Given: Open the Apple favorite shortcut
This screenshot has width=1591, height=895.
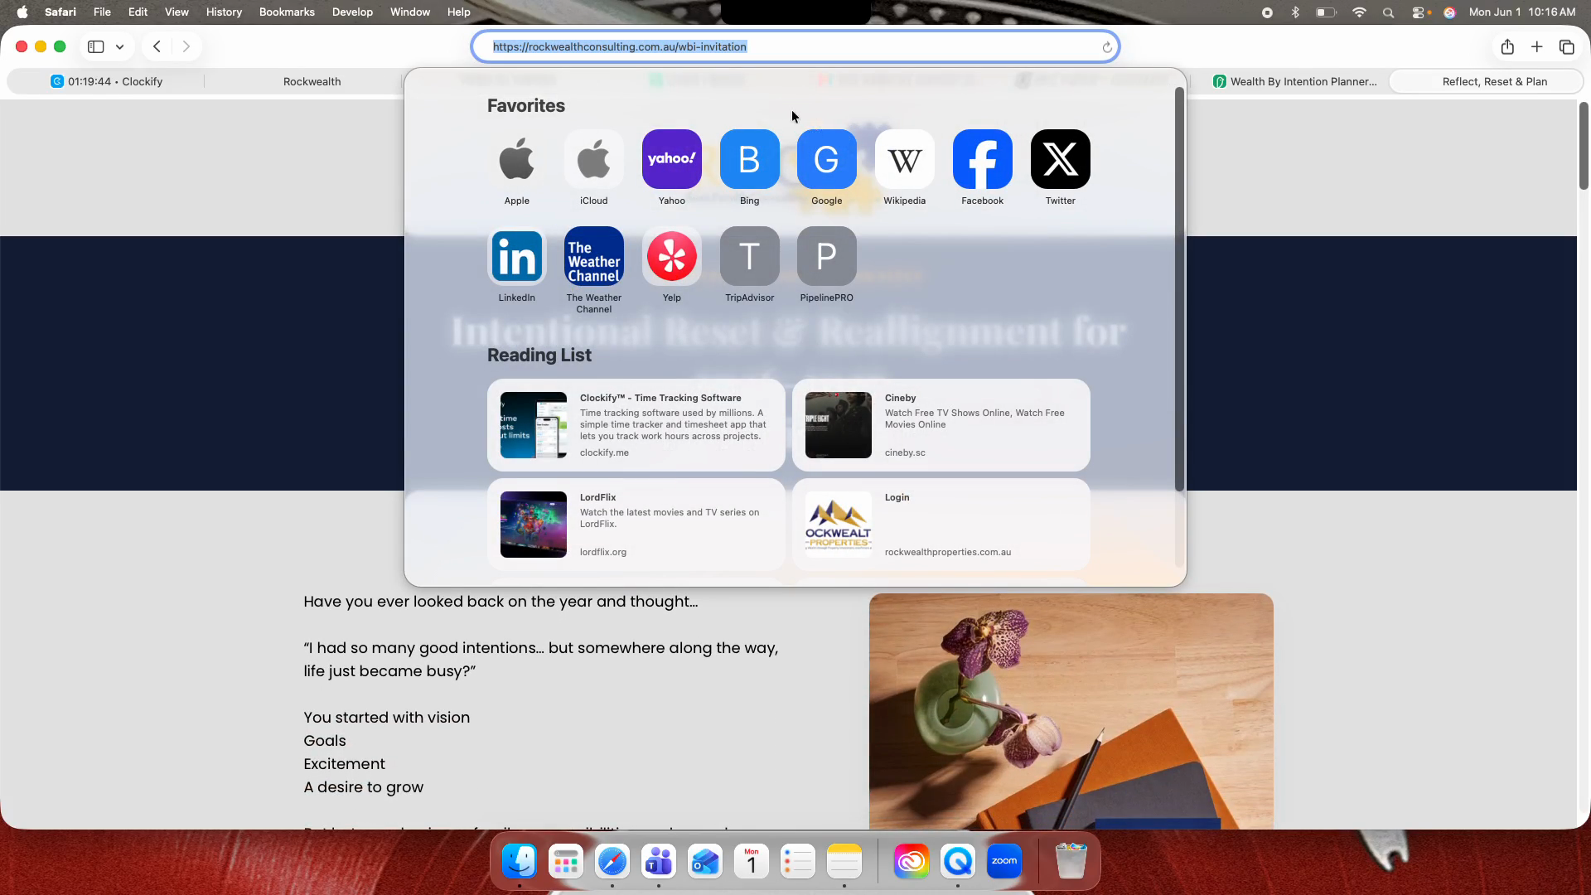Looking at the screenshot, I should coord(516,159).
